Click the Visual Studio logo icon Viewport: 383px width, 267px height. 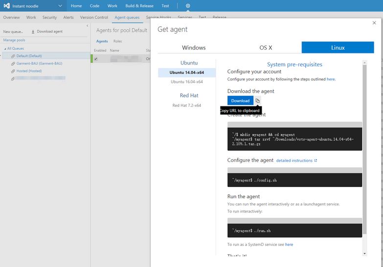tap(6, 5)
